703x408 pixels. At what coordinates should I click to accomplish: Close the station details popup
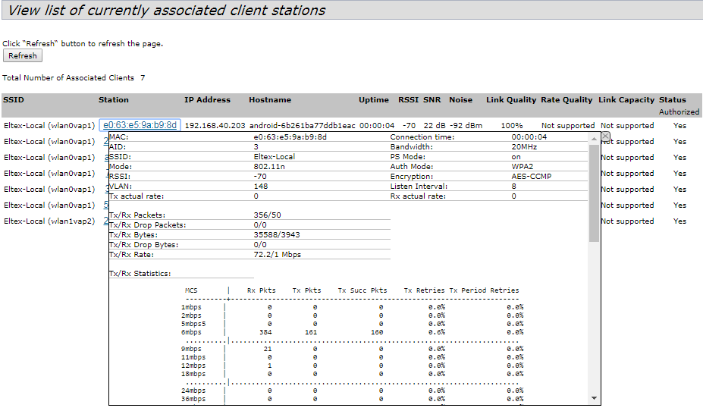604,136
